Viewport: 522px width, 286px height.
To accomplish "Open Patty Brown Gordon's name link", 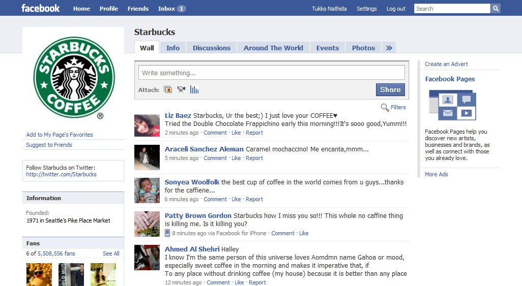I will (x=198, y=215).
